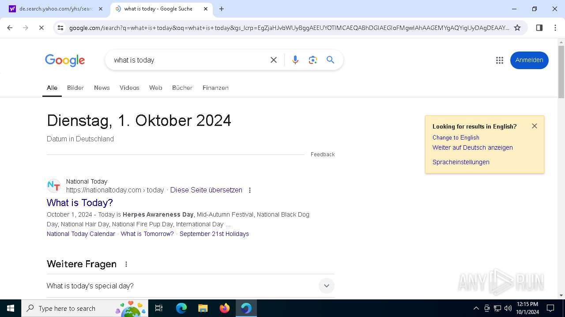Open options next to Weitere Fragen
The width and height of the screenshot is (565, 317).
(126, 264)
